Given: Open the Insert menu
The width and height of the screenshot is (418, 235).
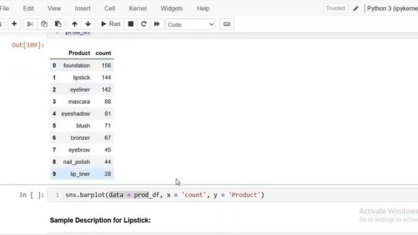Looking at the screenshot, I should tap(83, 8).
